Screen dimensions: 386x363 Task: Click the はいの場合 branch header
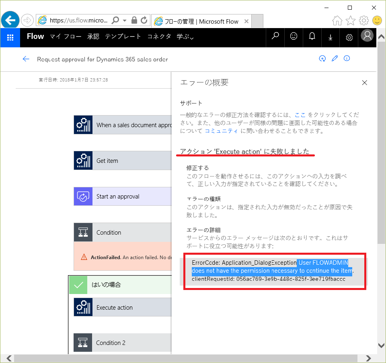point(120,285)
